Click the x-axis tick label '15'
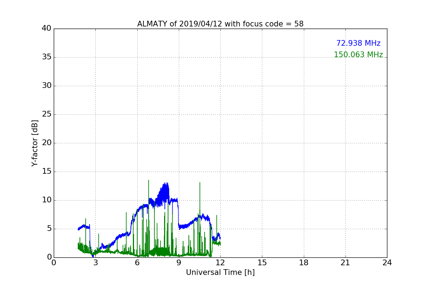Screen dimensions: 430x286 tap(262, 263)
